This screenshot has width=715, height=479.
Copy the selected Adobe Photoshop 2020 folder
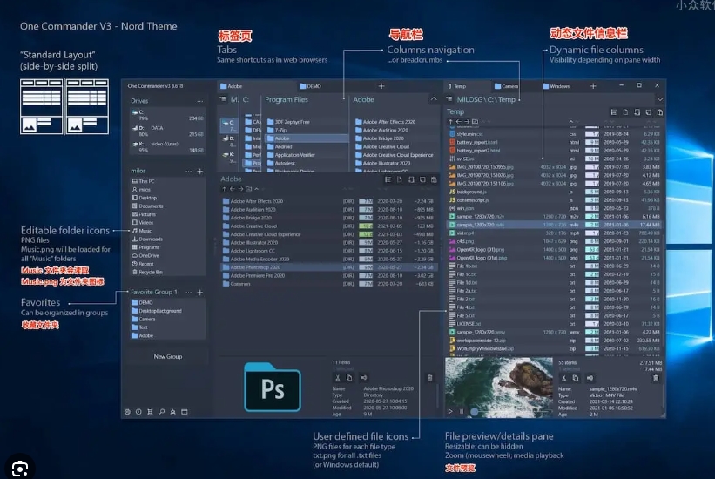pyautogui.click(x=349, y=378)
